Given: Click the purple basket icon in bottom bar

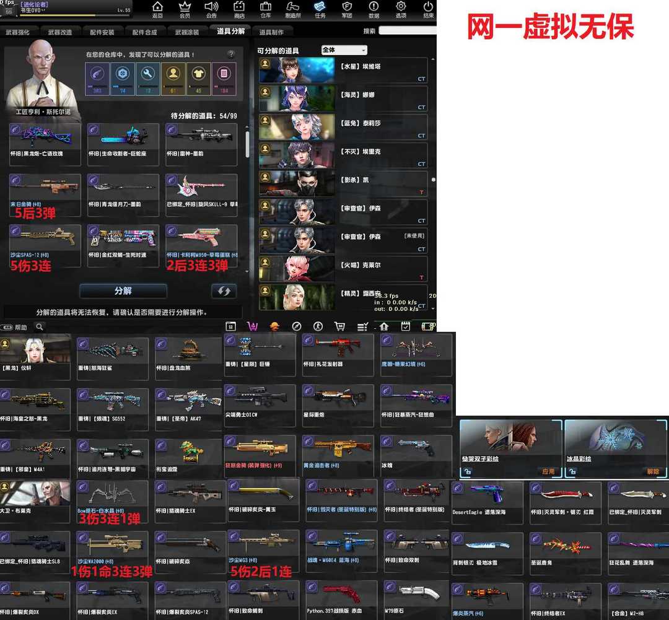Looking at the screenshot, I should [x=253, y=326].
